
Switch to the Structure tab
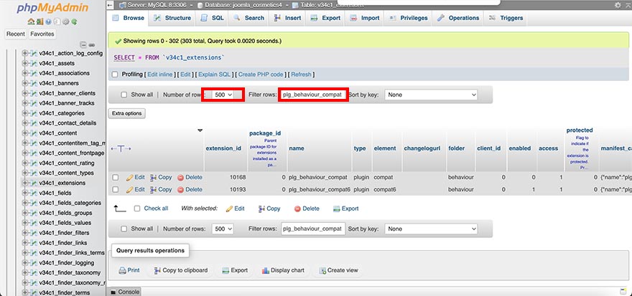point(172,18)
